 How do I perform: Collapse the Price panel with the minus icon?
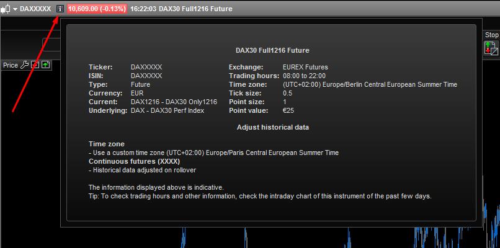click(x=35, y=64)
